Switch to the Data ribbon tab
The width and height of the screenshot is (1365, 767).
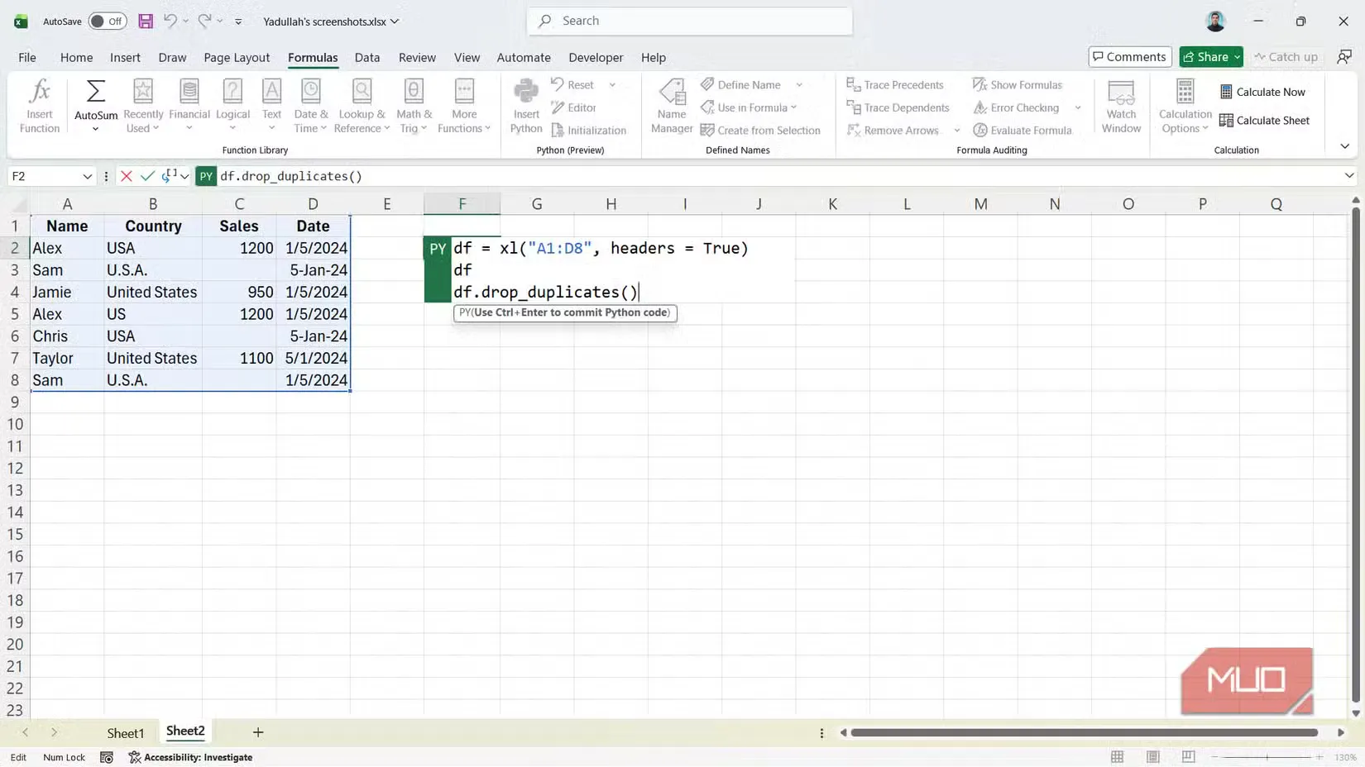click(x=366, y=57)
